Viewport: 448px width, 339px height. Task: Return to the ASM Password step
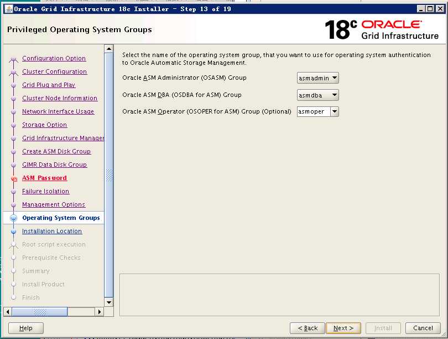pos(45,178)
